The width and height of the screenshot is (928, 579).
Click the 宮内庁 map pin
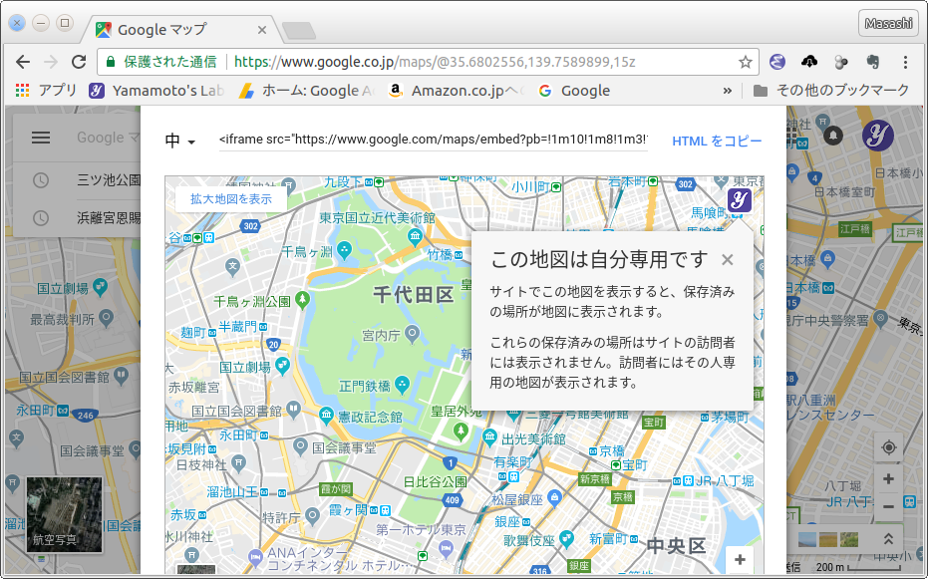pyautogui.click(x=412, y=335)
